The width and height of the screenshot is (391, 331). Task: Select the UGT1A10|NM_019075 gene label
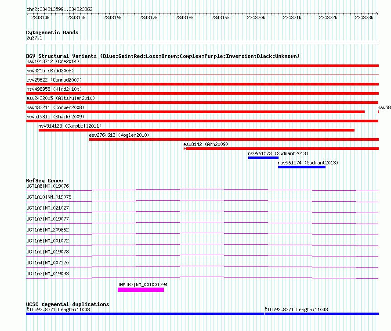pos(49,197)
